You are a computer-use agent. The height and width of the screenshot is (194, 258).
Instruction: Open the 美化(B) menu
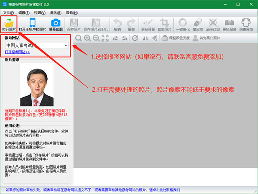(55, 13)
